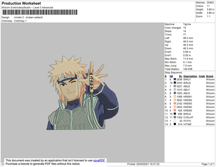Select the Stops value 14
The height and width of the screenshot is (167, 216).
pos(184,31)
